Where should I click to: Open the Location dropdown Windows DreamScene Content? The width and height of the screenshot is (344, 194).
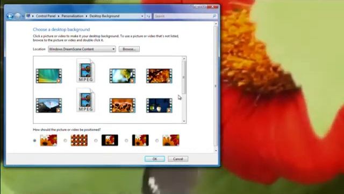tap(82, 49)
